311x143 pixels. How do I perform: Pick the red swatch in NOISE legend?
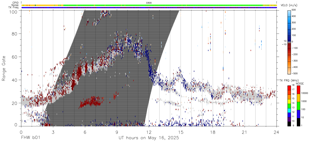(298, 90)
